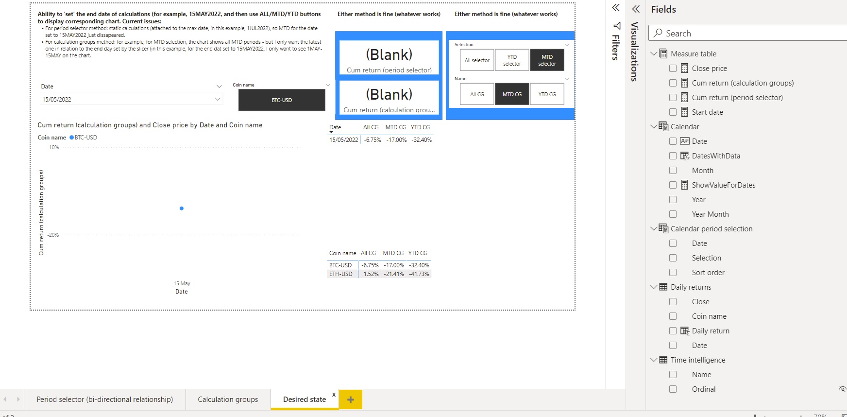Close the Desired state page tab

[x=334, y=394]
